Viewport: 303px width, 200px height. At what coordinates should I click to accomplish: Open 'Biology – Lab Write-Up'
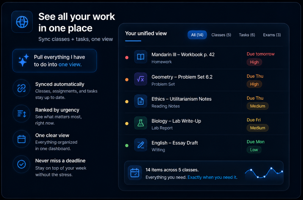pyautogui.click(x=176, y=121)
